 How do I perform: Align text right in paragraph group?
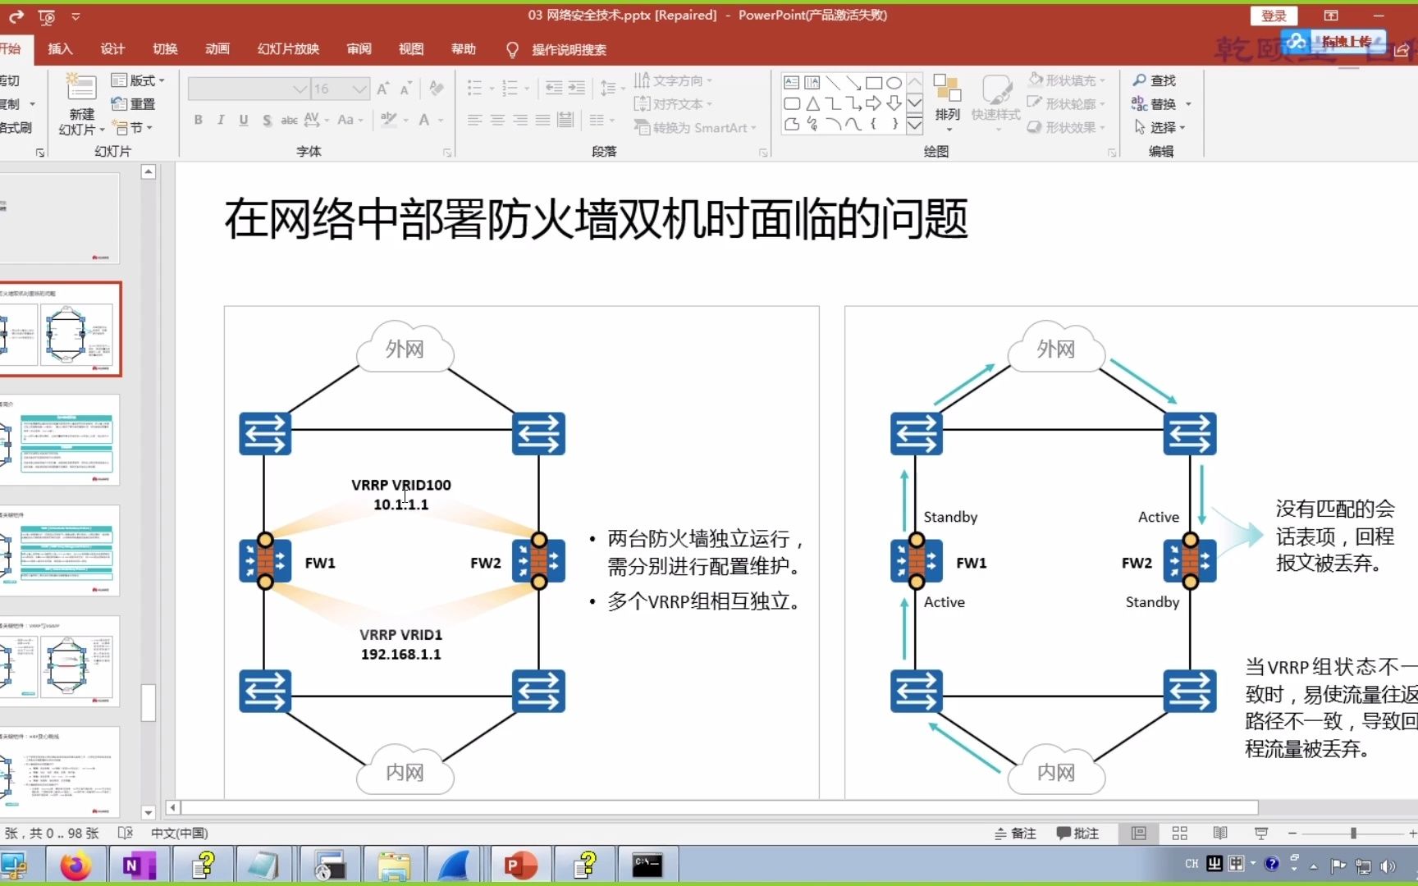(x=520, y=121)
